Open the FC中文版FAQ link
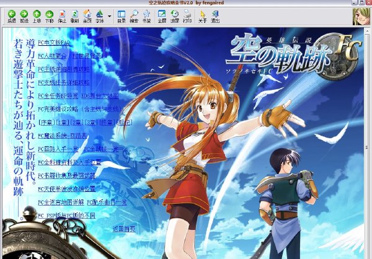372x259 pixels. pyautogui.click(x=53, y=43)
